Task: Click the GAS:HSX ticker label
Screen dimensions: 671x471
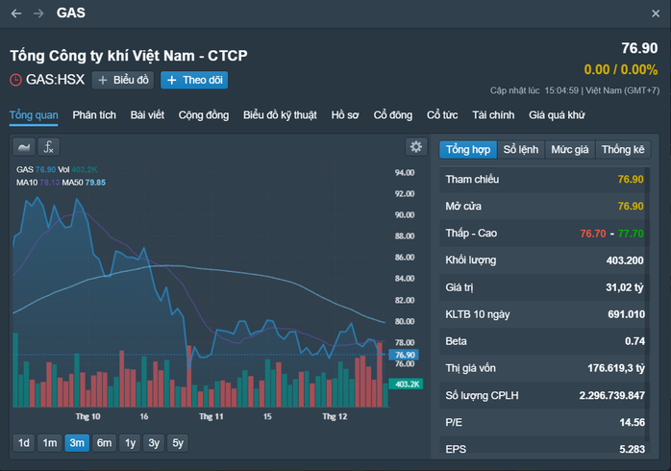Action: [55, 80]
